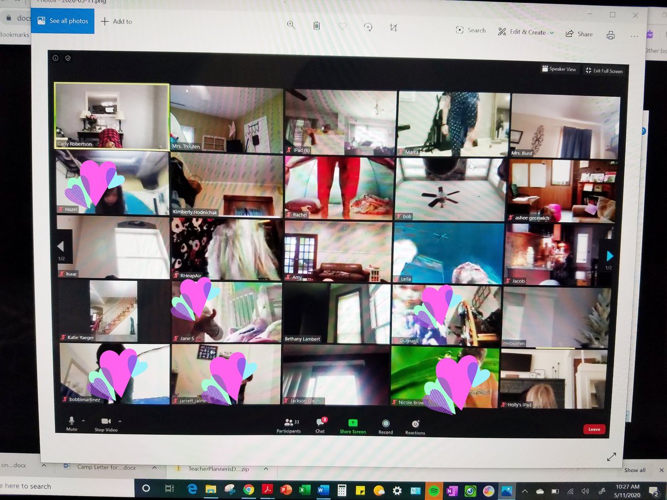Screen dimensions: 667x500
Task: Click Add to in Photos toolbar
Action: (x=116, y=22)
